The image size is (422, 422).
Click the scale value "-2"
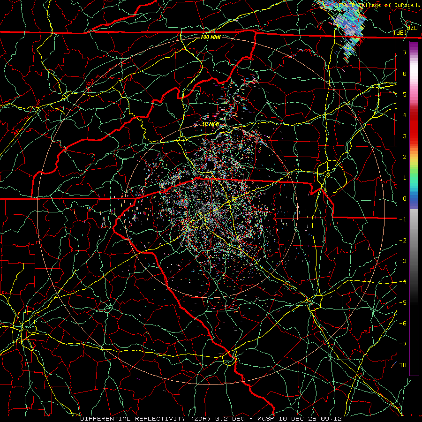click(x=403, y=241)
